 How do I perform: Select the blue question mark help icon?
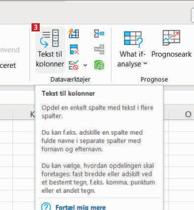coord(46,206)
